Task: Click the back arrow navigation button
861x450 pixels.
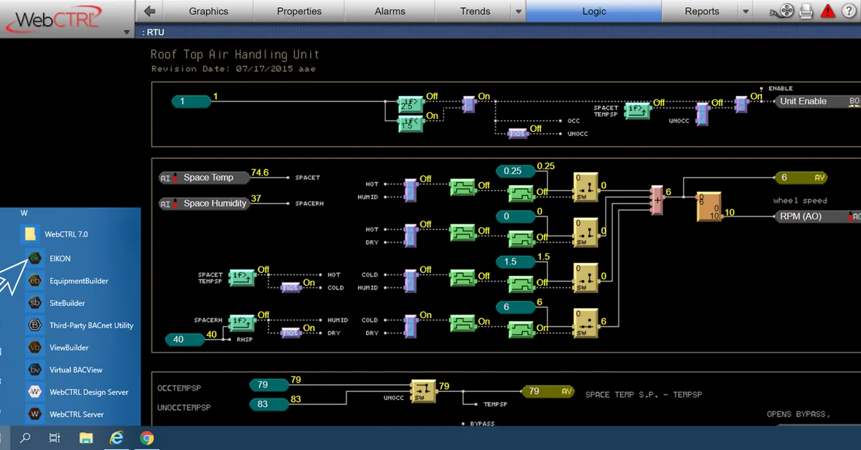Action: (x=149, y=11)
